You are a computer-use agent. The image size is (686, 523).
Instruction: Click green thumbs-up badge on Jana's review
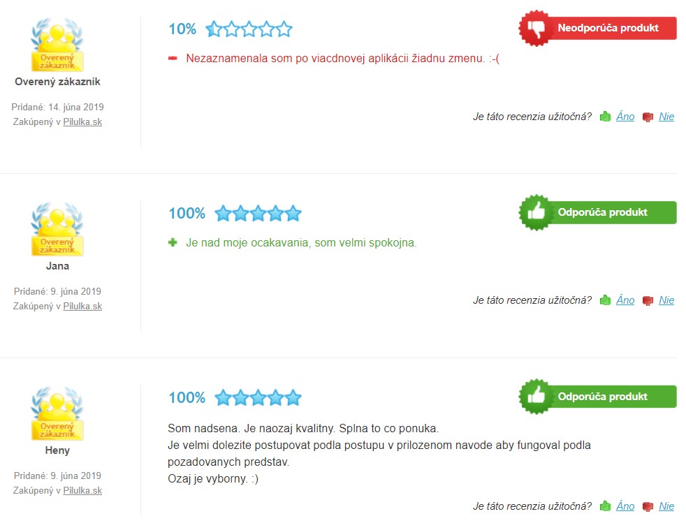pyautogui.click(x=597, y=212)
